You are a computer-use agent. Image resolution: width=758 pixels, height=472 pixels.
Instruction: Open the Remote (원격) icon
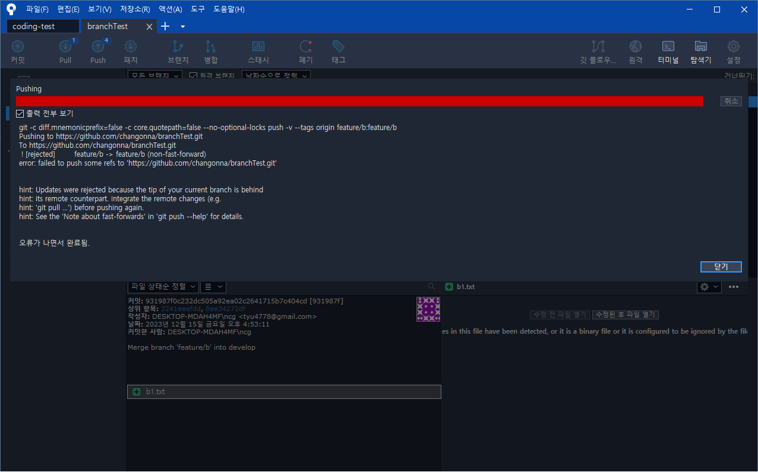coord(636,46)
